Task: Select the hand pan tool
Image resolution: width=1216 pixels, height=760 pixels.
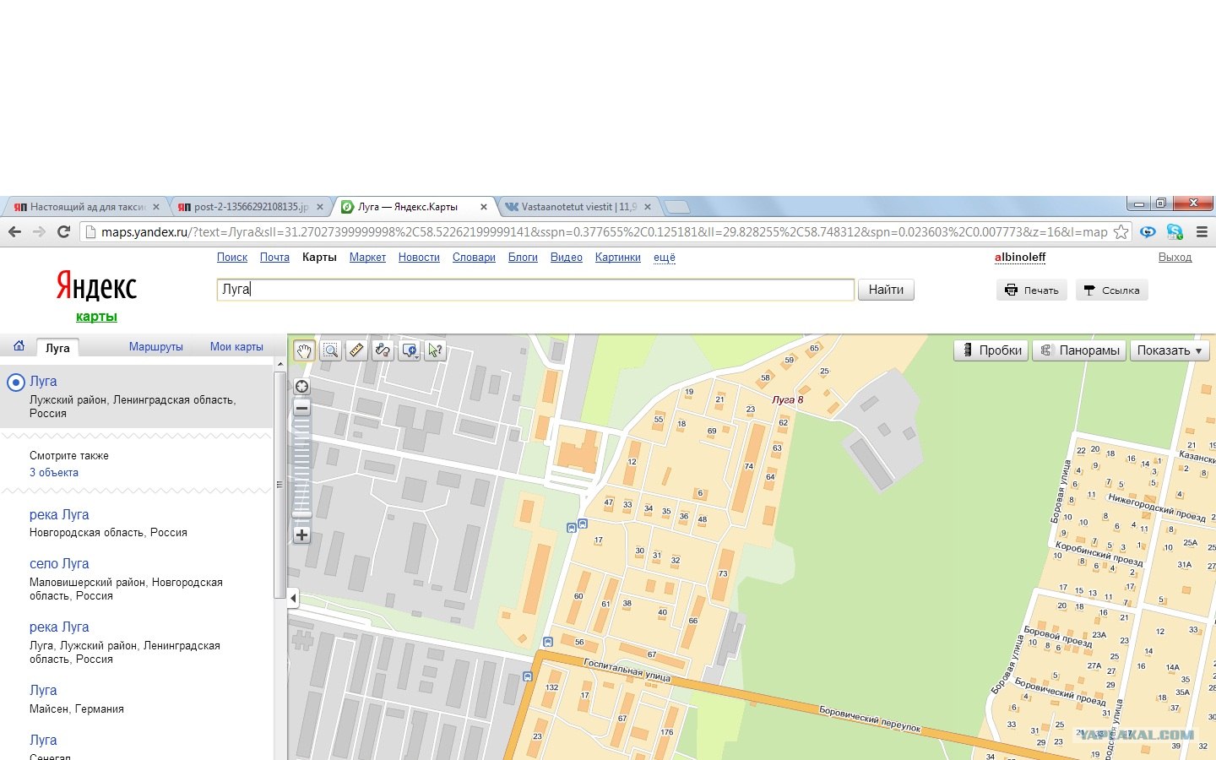Action: tap(304, 350)
